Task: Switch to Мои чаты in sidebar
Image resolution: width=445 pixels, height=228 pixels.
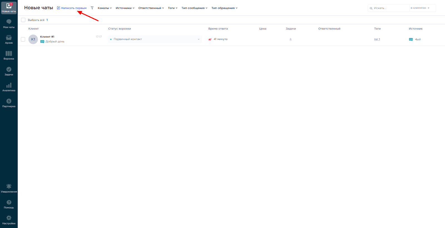Action: pyautogui.click(x=9, y=24)
